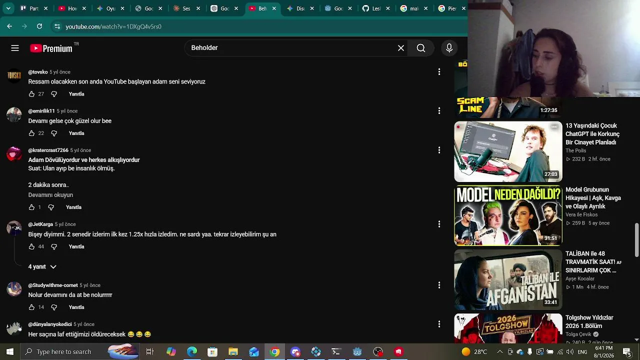Start voice search with the microphone
Image resolution: width=640 pixels, height=360 pixels.
(449, 48)
